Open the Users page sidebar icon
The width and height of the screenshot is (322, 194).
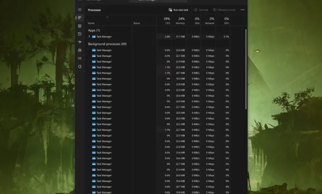(x=80, y=50)
